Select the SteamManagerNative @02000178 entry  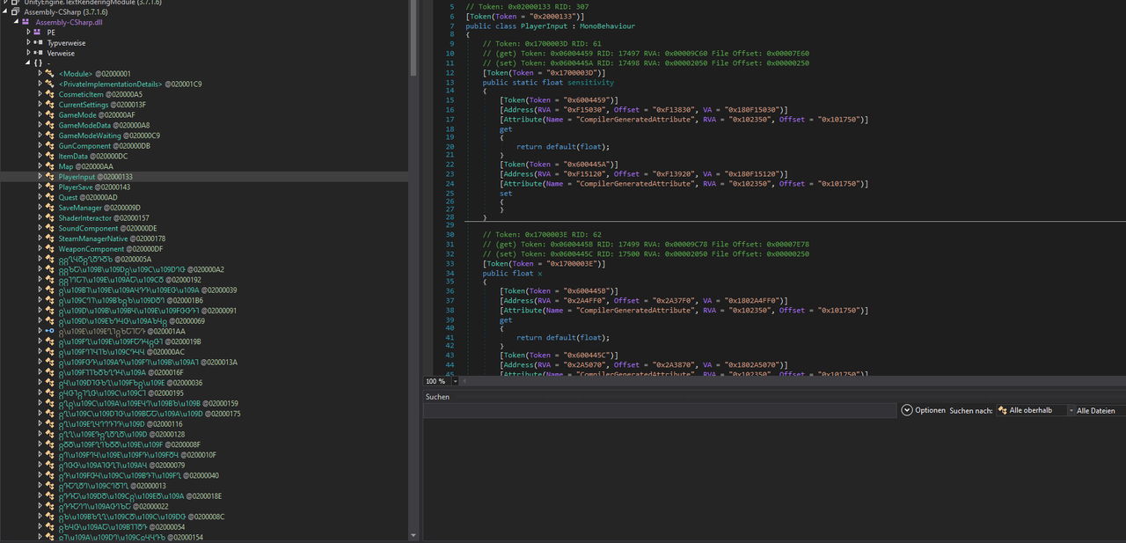tap(112, 238)
